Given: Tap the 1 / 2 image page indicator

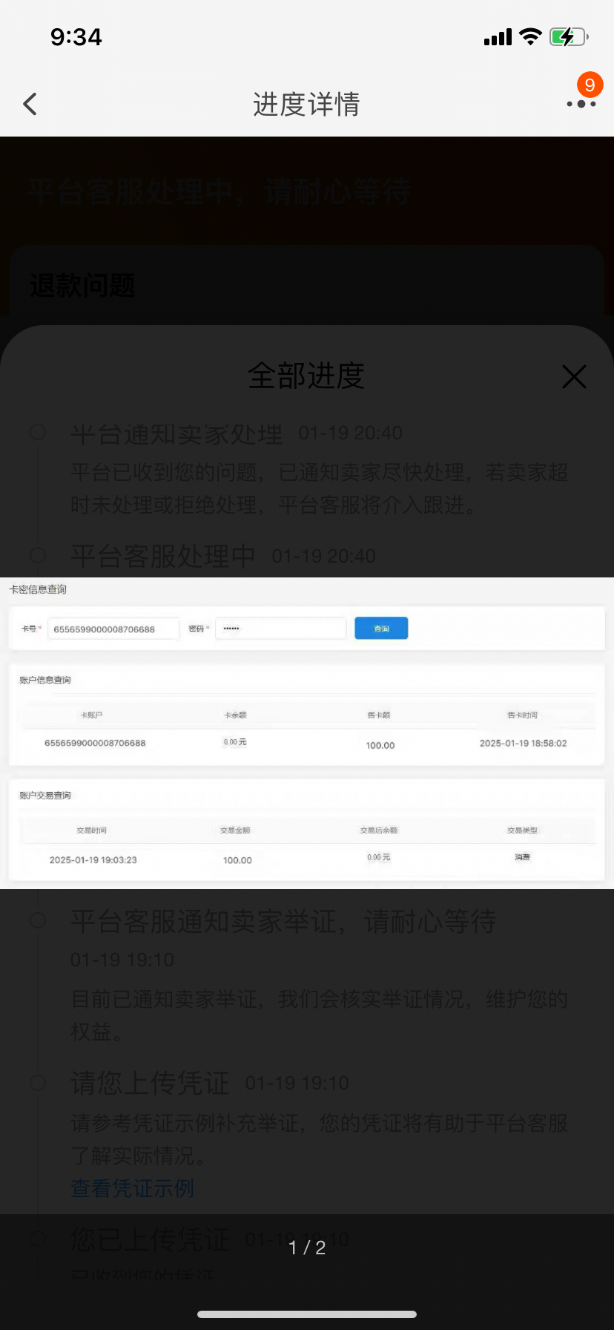Looking at the screenshot, I should pos(307,1248).
